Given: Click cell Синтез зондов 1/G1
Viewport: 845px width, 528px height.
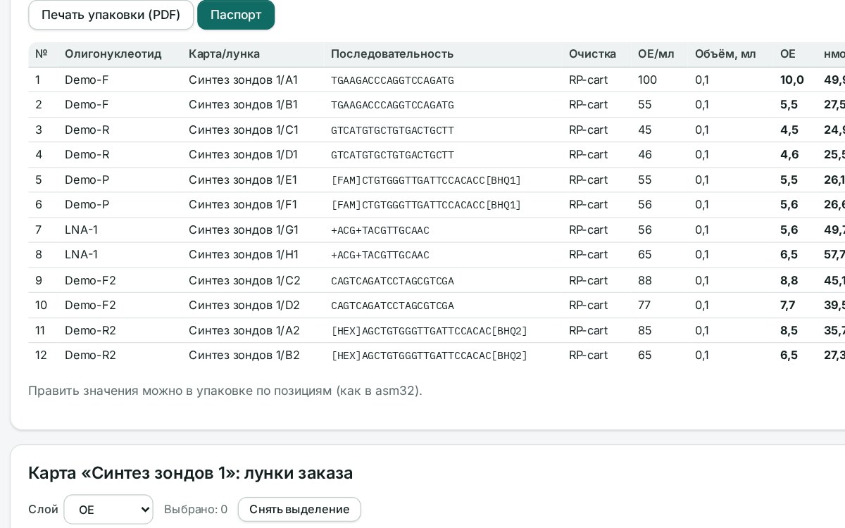Looking at the screenshot, I should 244,230.
